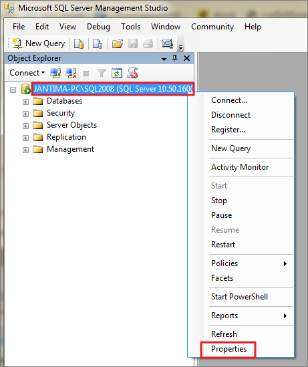Choose Activity Monitor in the context menu
308x367 pixels.
point(241,167)
